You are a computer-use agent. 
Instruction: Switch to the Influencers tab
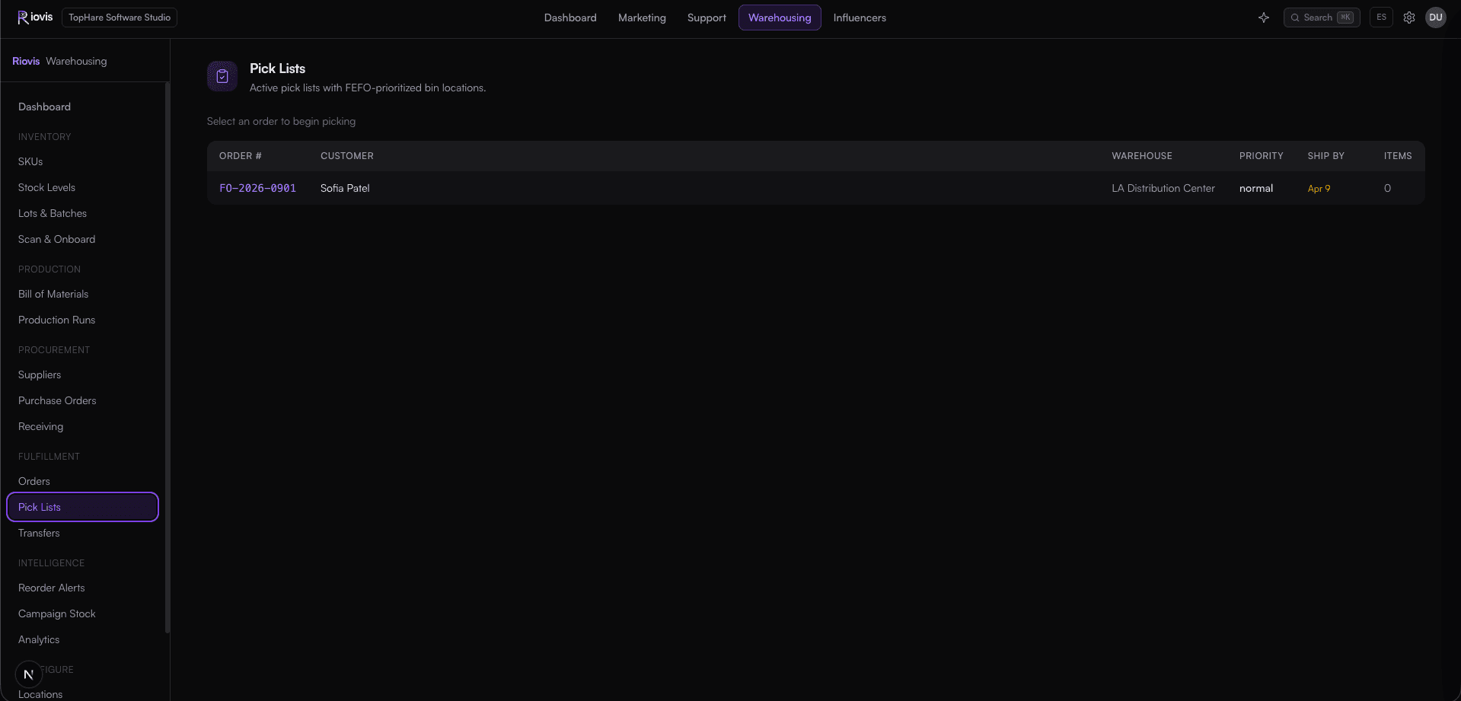coord(860,18)
